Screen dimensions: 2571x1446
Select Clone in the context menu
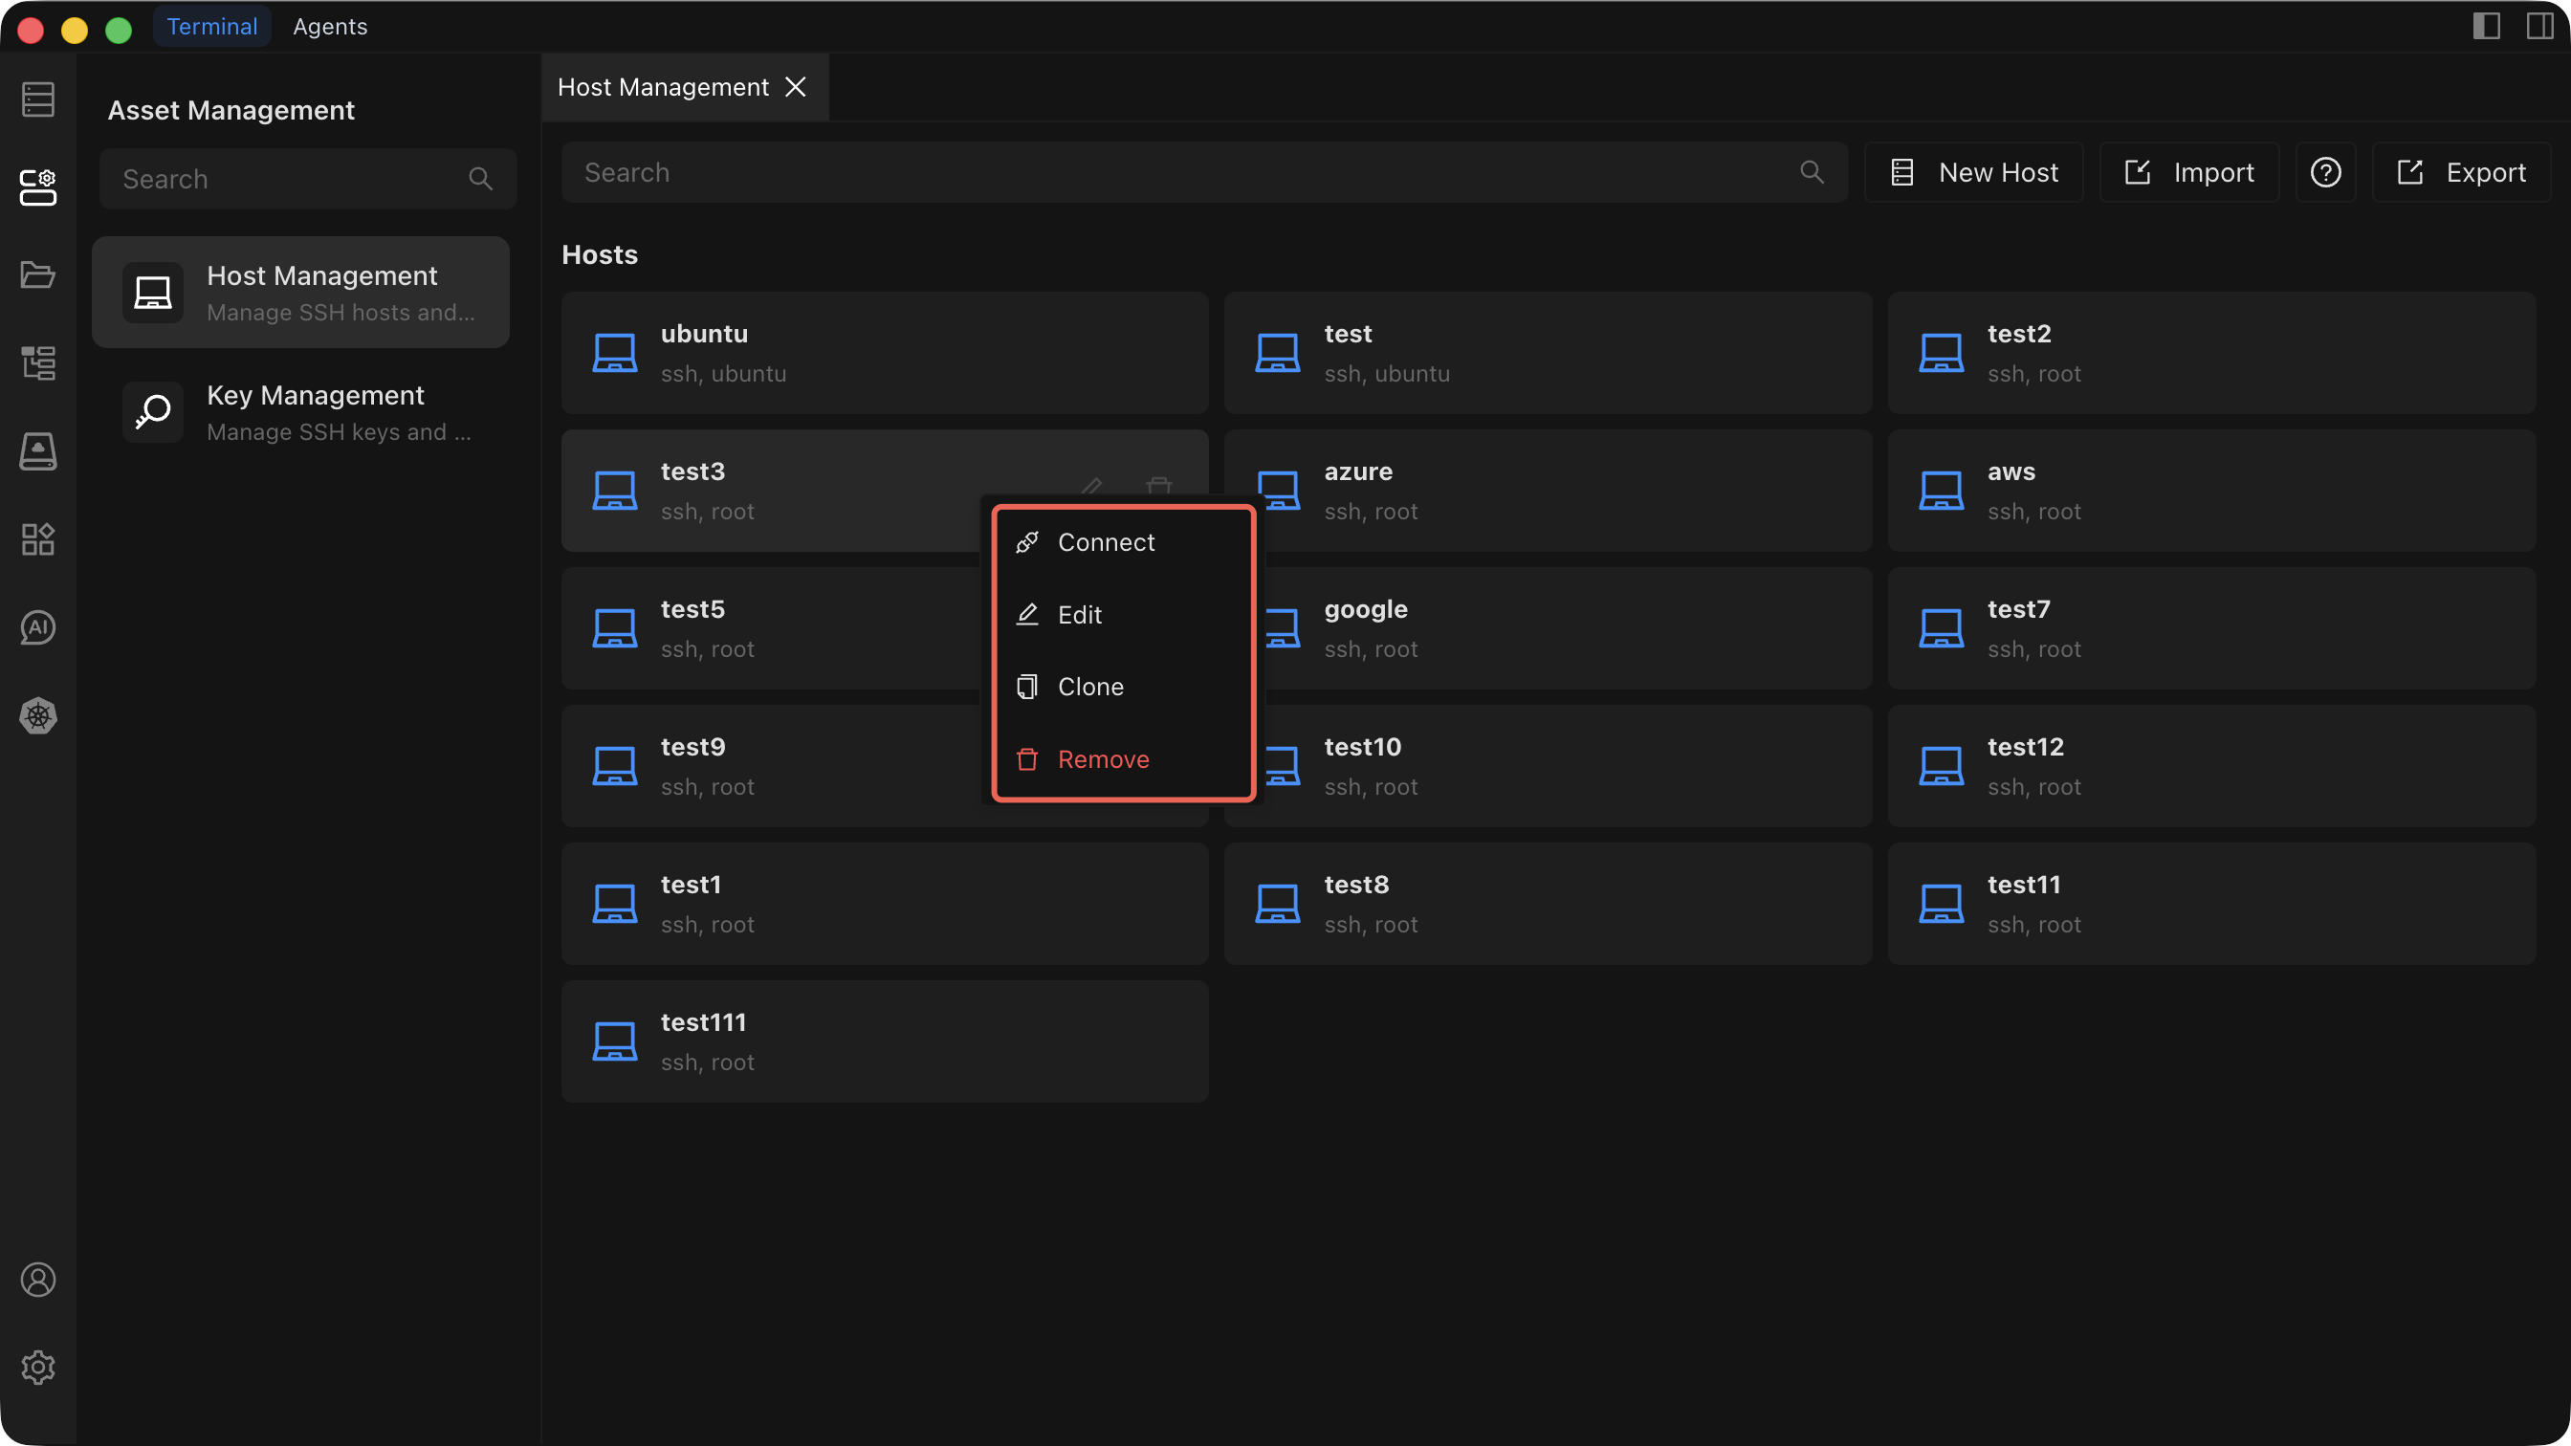coord(1089,687)
